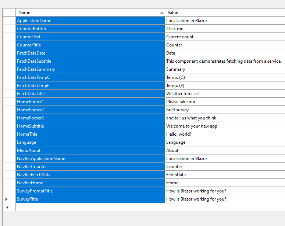Toggle the Name column sort arrow

pos(162,13)
